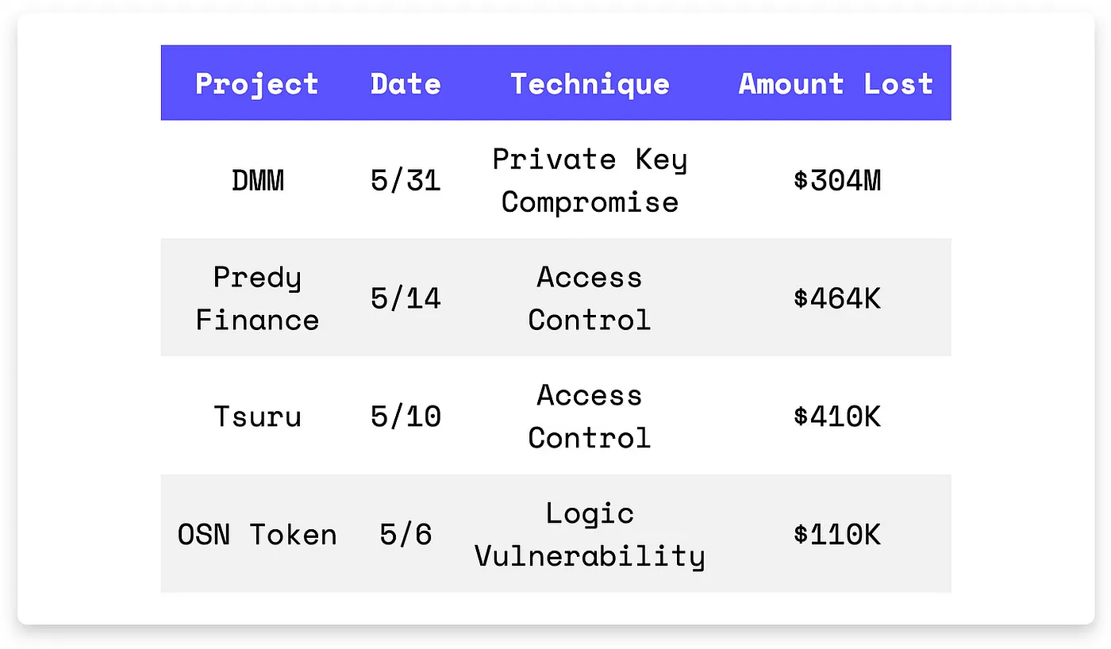The image size is (1111, 649).
Task: Select the Predy Finance project cell
Action: click(257, 298)
